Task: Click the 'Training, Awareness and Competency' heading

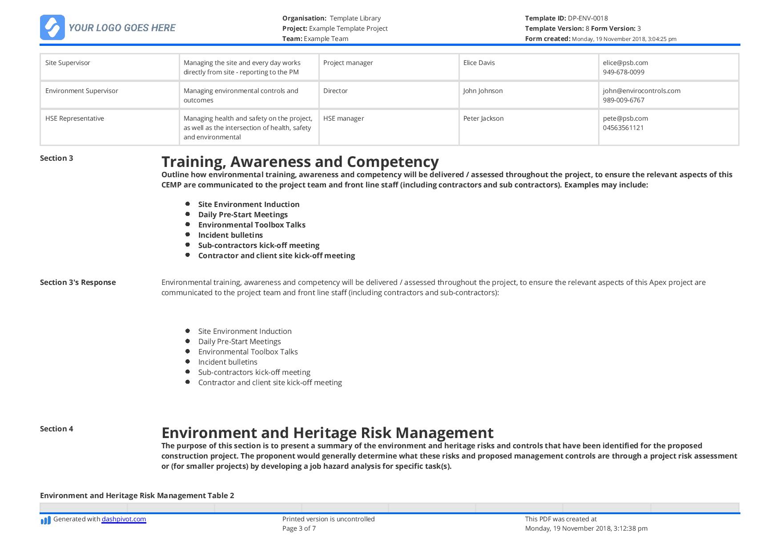Action: tap(300, 162)
